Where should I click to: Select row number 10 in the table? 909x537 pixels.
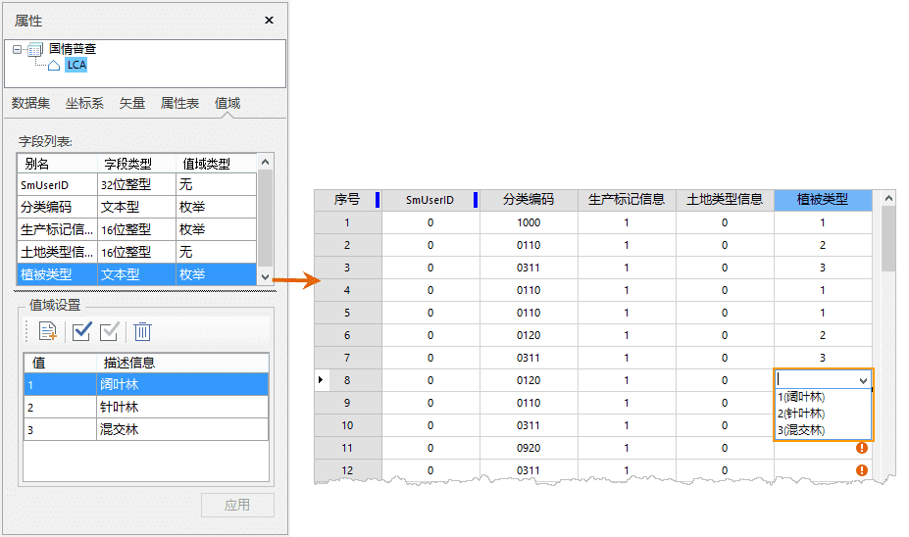347,425
